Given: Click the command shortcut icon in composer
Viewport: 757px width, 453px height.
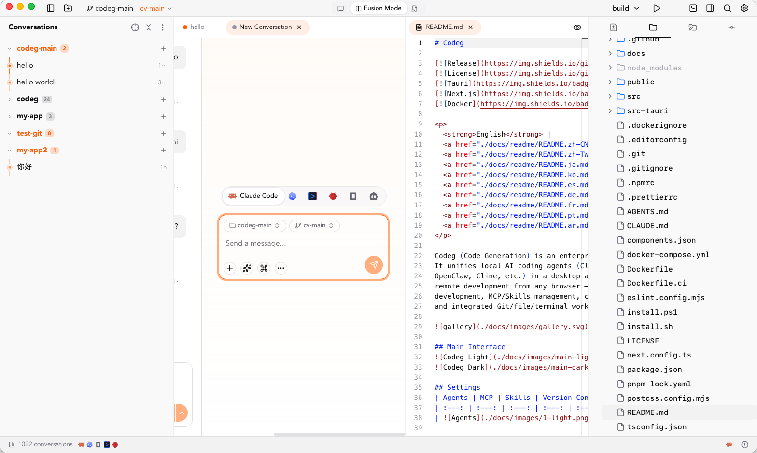Looking at the screenshot, I should [264, 268].
